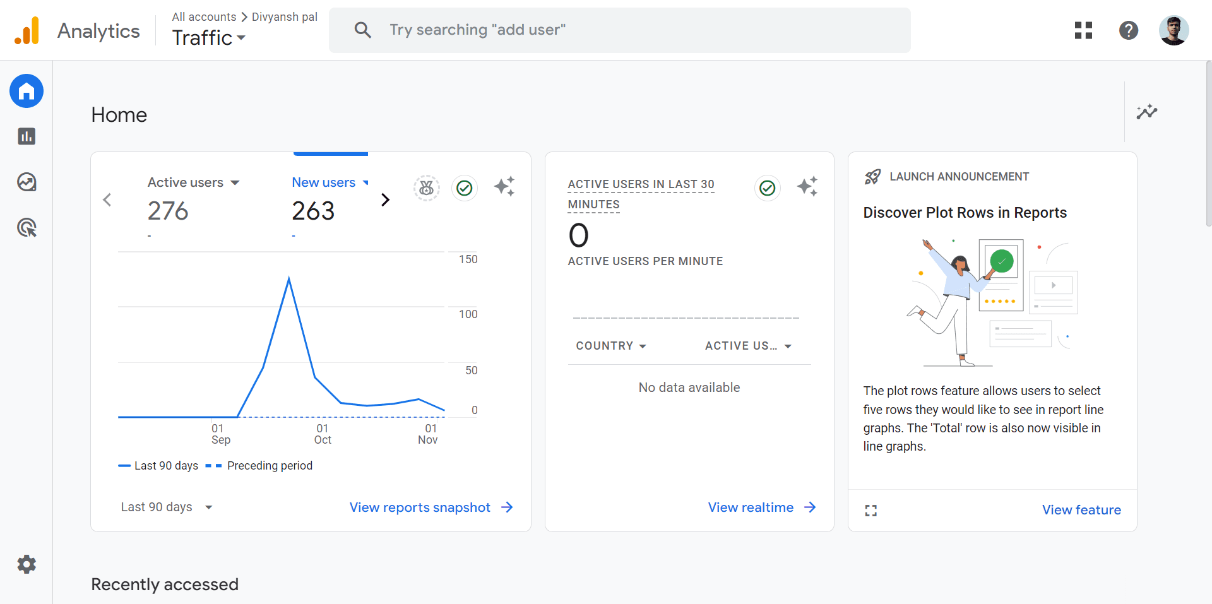This screenshot has width=1212, height=604.
Task: Open Analytics Intelligence insights panel
Action: pos(1148,112)
